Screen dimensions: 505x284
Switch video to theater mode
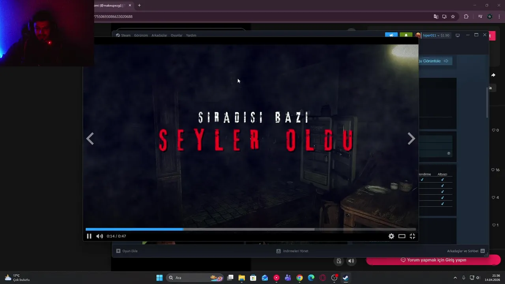(x=402, y=236)
